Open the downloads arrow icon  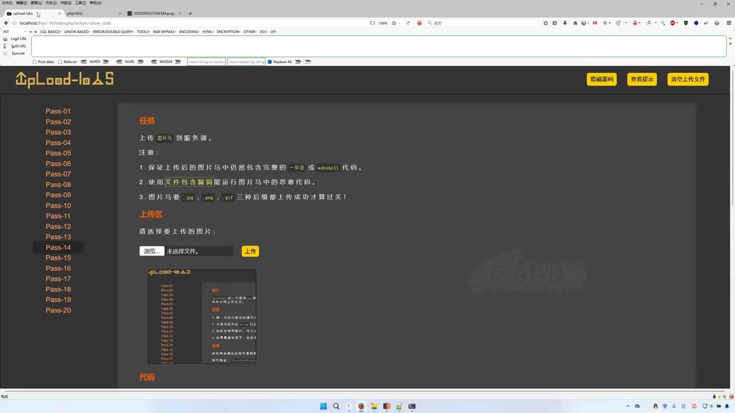coord(565,23)
